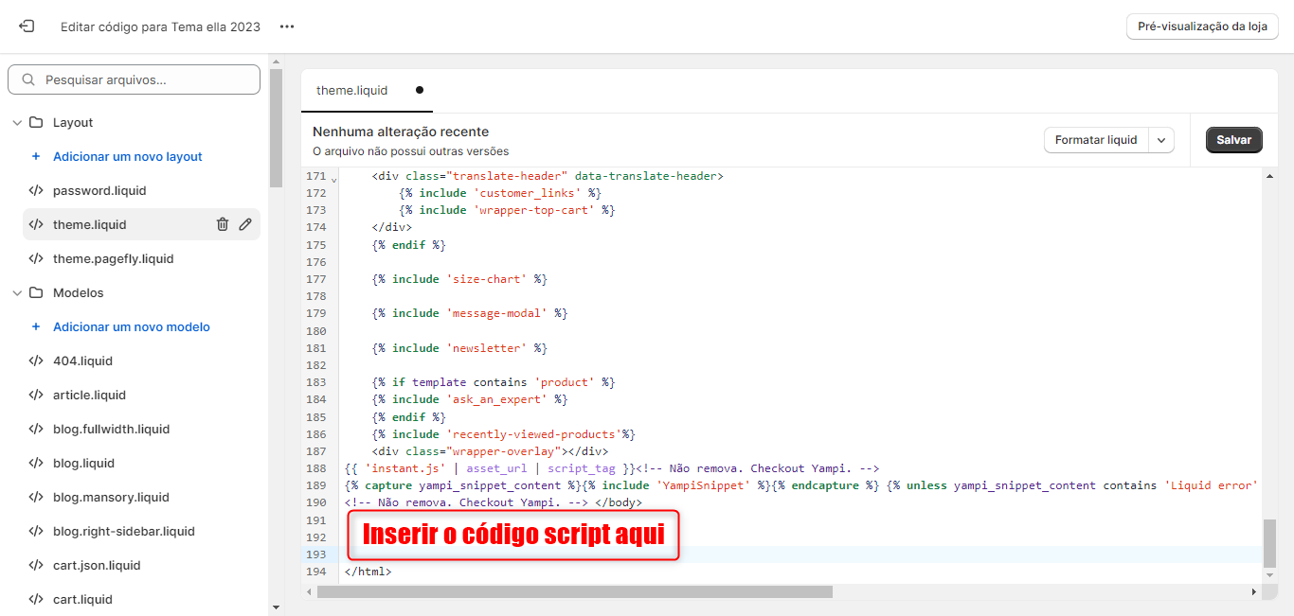Click code icon beside article.liquid
The image size is (1294, 616).
pyautogui.click(x=36, y=396)
